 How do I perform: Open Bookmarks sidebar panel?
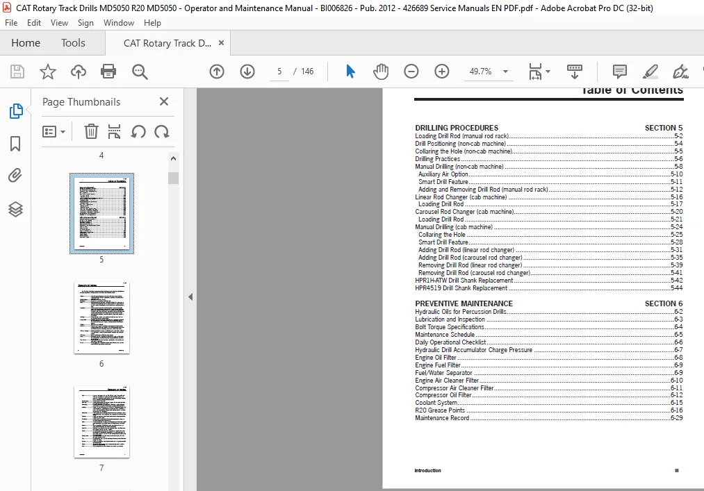pyautogui.click(x=15, y=144)
